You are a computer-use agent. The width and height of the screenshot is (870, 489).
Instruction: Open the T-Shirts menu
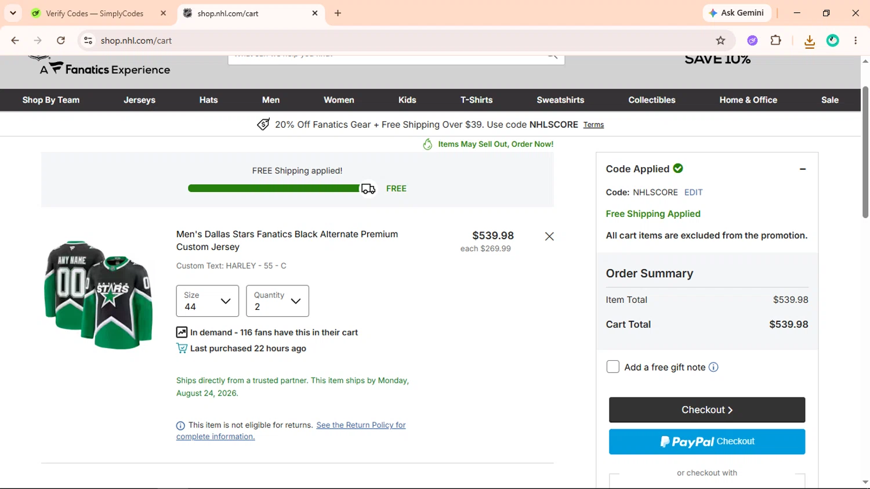pyautogui.click(x=476, y=100)
